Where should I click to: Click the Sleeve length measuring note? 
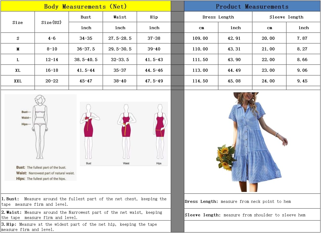click(245, 215)
